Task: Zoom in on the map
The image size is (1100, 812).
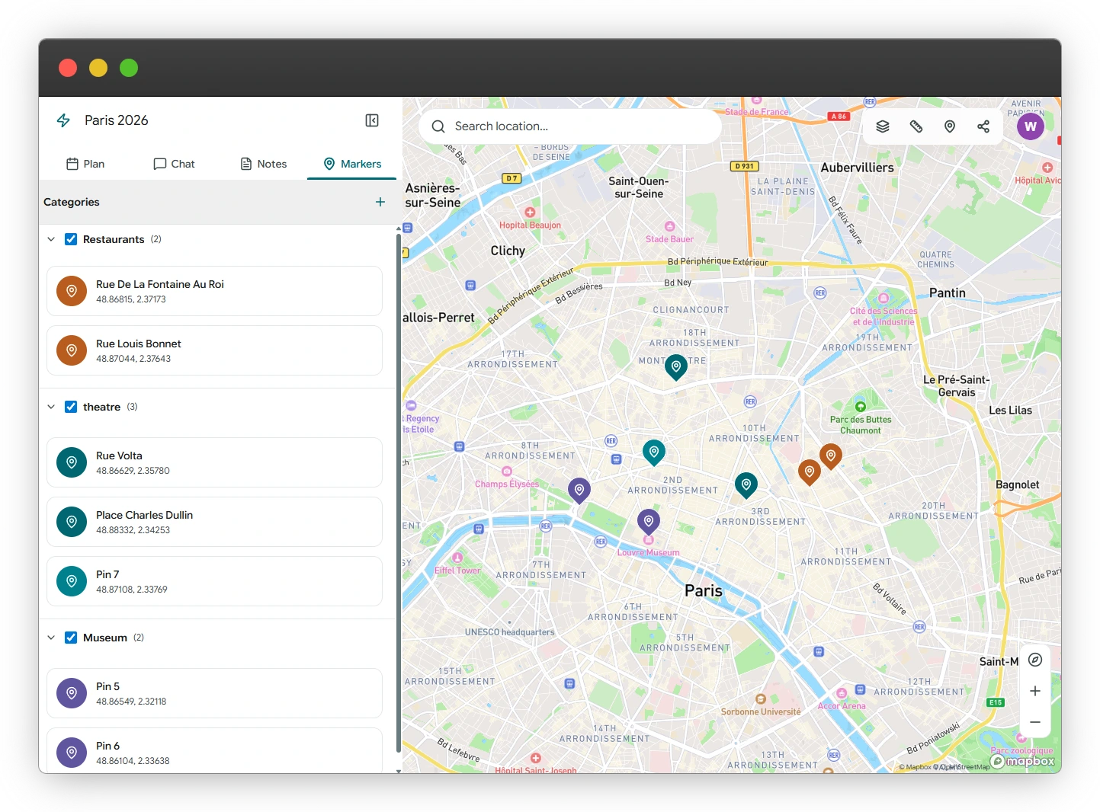Action: (x=1035, y=691)
